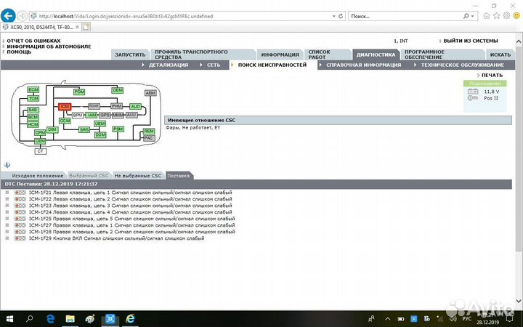Screen dimensions: 523x327
Task: Click the browser back arrow button
Action: [x=10, y=15]
